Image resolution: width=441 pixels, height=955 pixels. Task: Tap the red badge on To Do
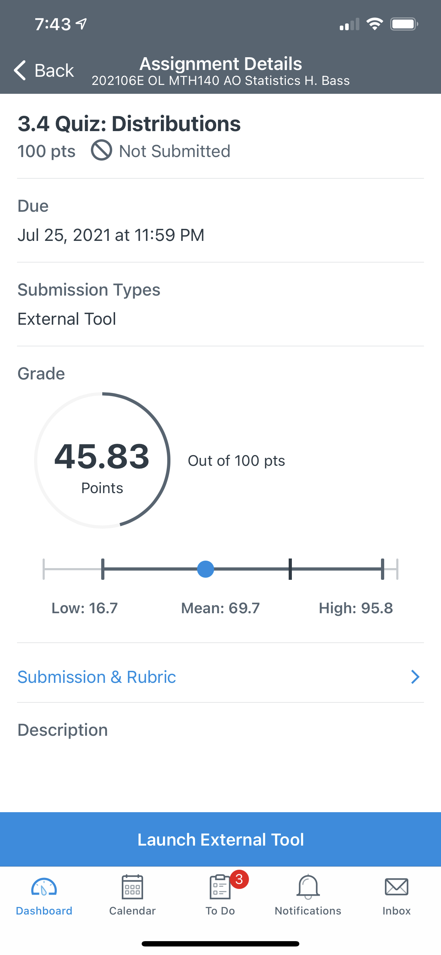pyautogui.click(x=239, y=879)
